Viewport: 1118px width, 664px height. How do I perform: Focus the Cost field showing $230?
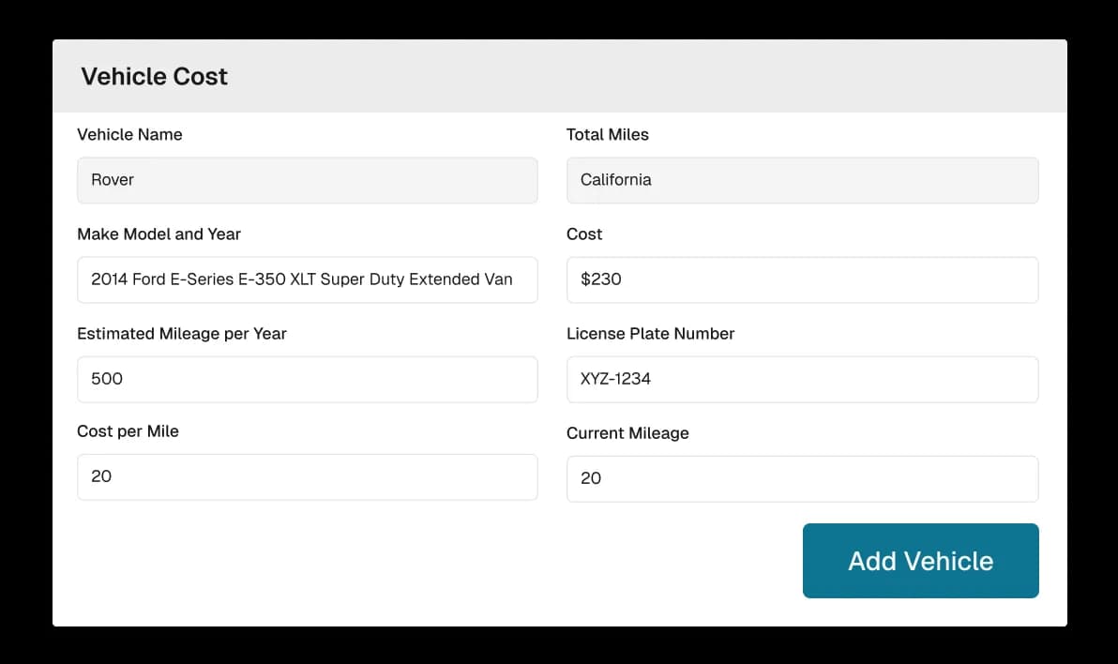pyautogui.click(x=802, y=279)
